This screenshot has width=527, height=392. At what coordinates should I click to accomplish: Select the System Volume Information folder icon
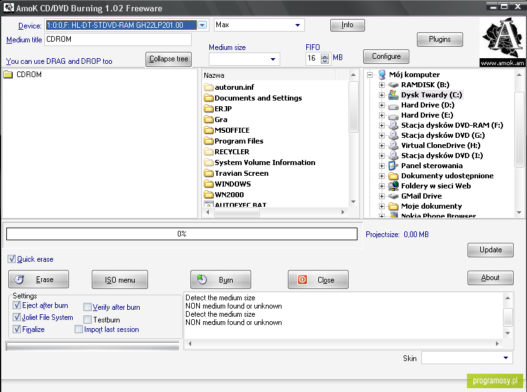point(209,162)
